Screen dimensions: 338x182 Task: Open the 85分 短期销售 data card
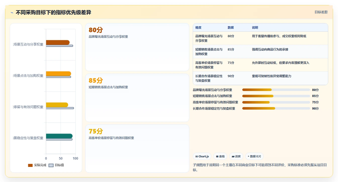[137, 98]
